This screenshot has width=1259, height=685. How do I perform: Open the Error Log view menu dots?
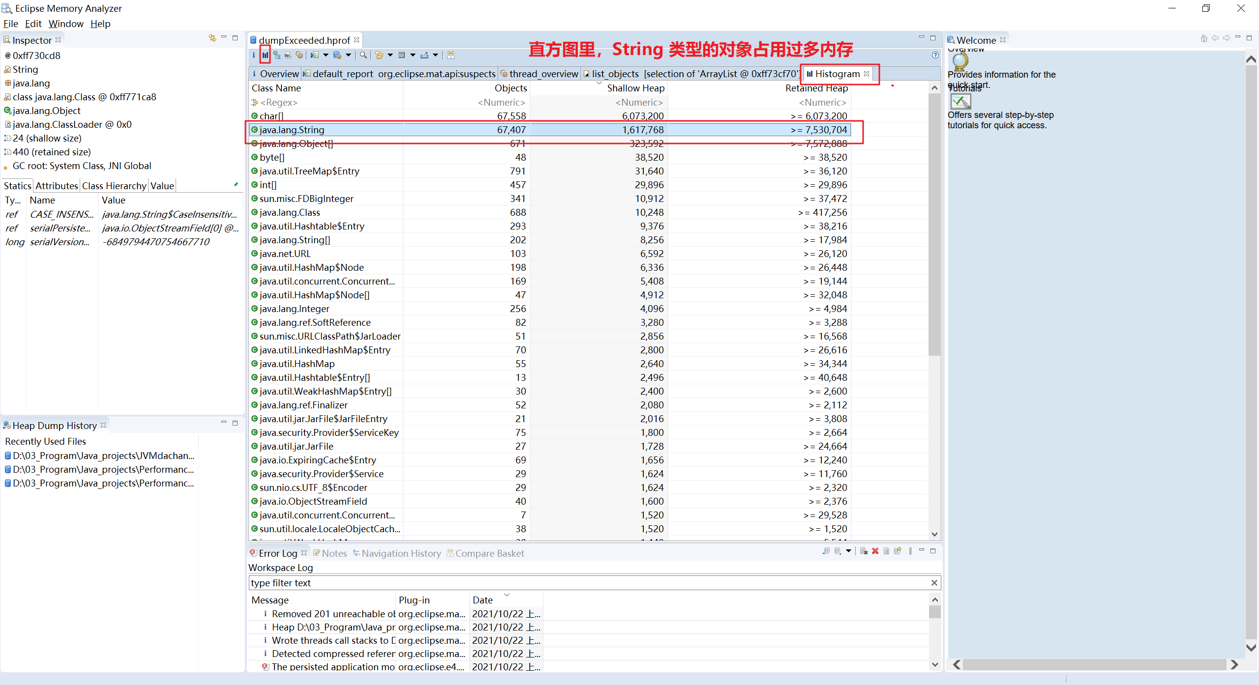[910, 551]
